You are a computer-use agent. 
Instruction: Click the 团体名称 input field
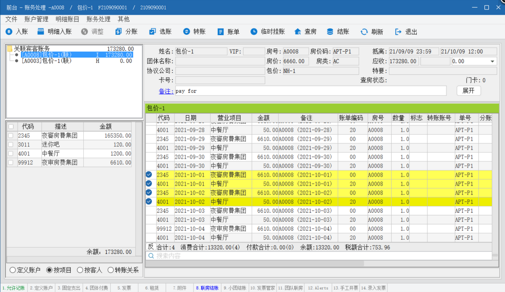point(220,61)
